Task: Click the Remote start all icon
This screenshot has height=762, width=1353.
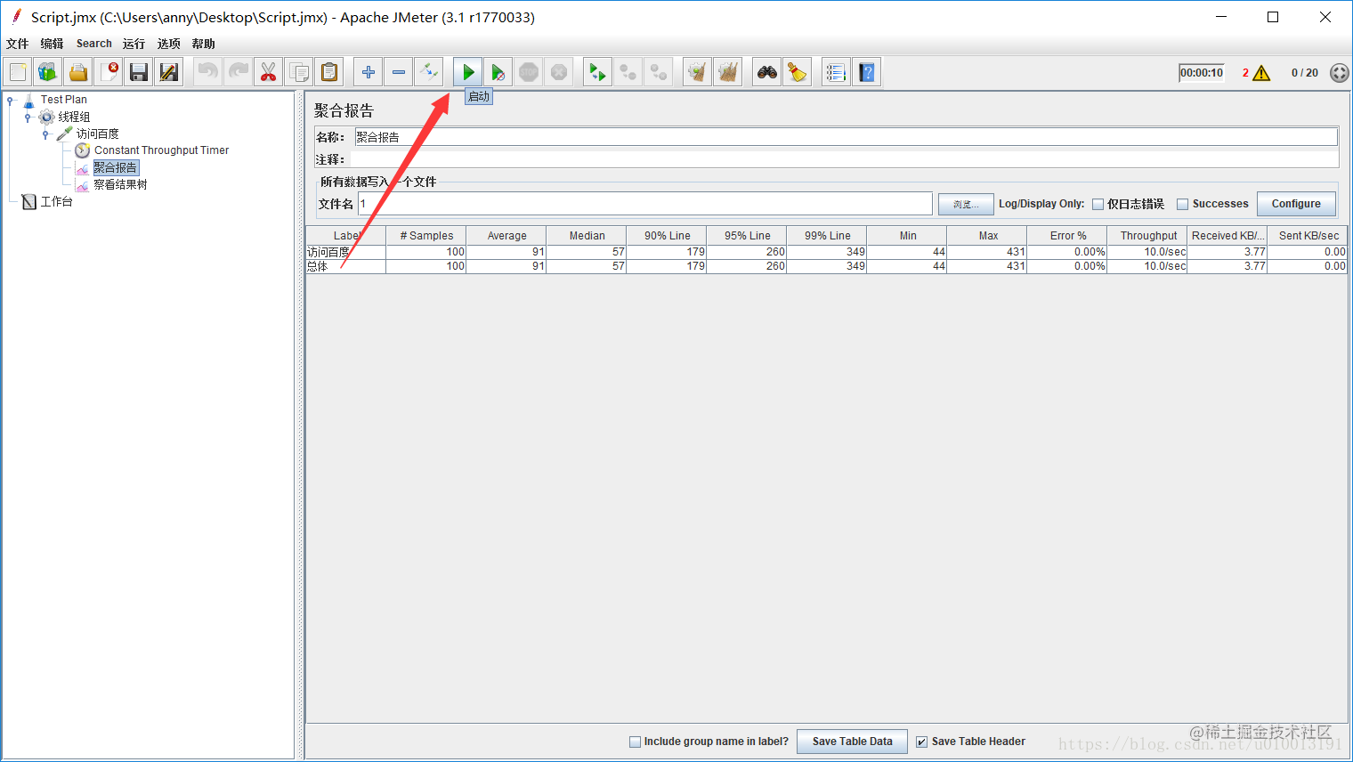Action: point(598,72)
